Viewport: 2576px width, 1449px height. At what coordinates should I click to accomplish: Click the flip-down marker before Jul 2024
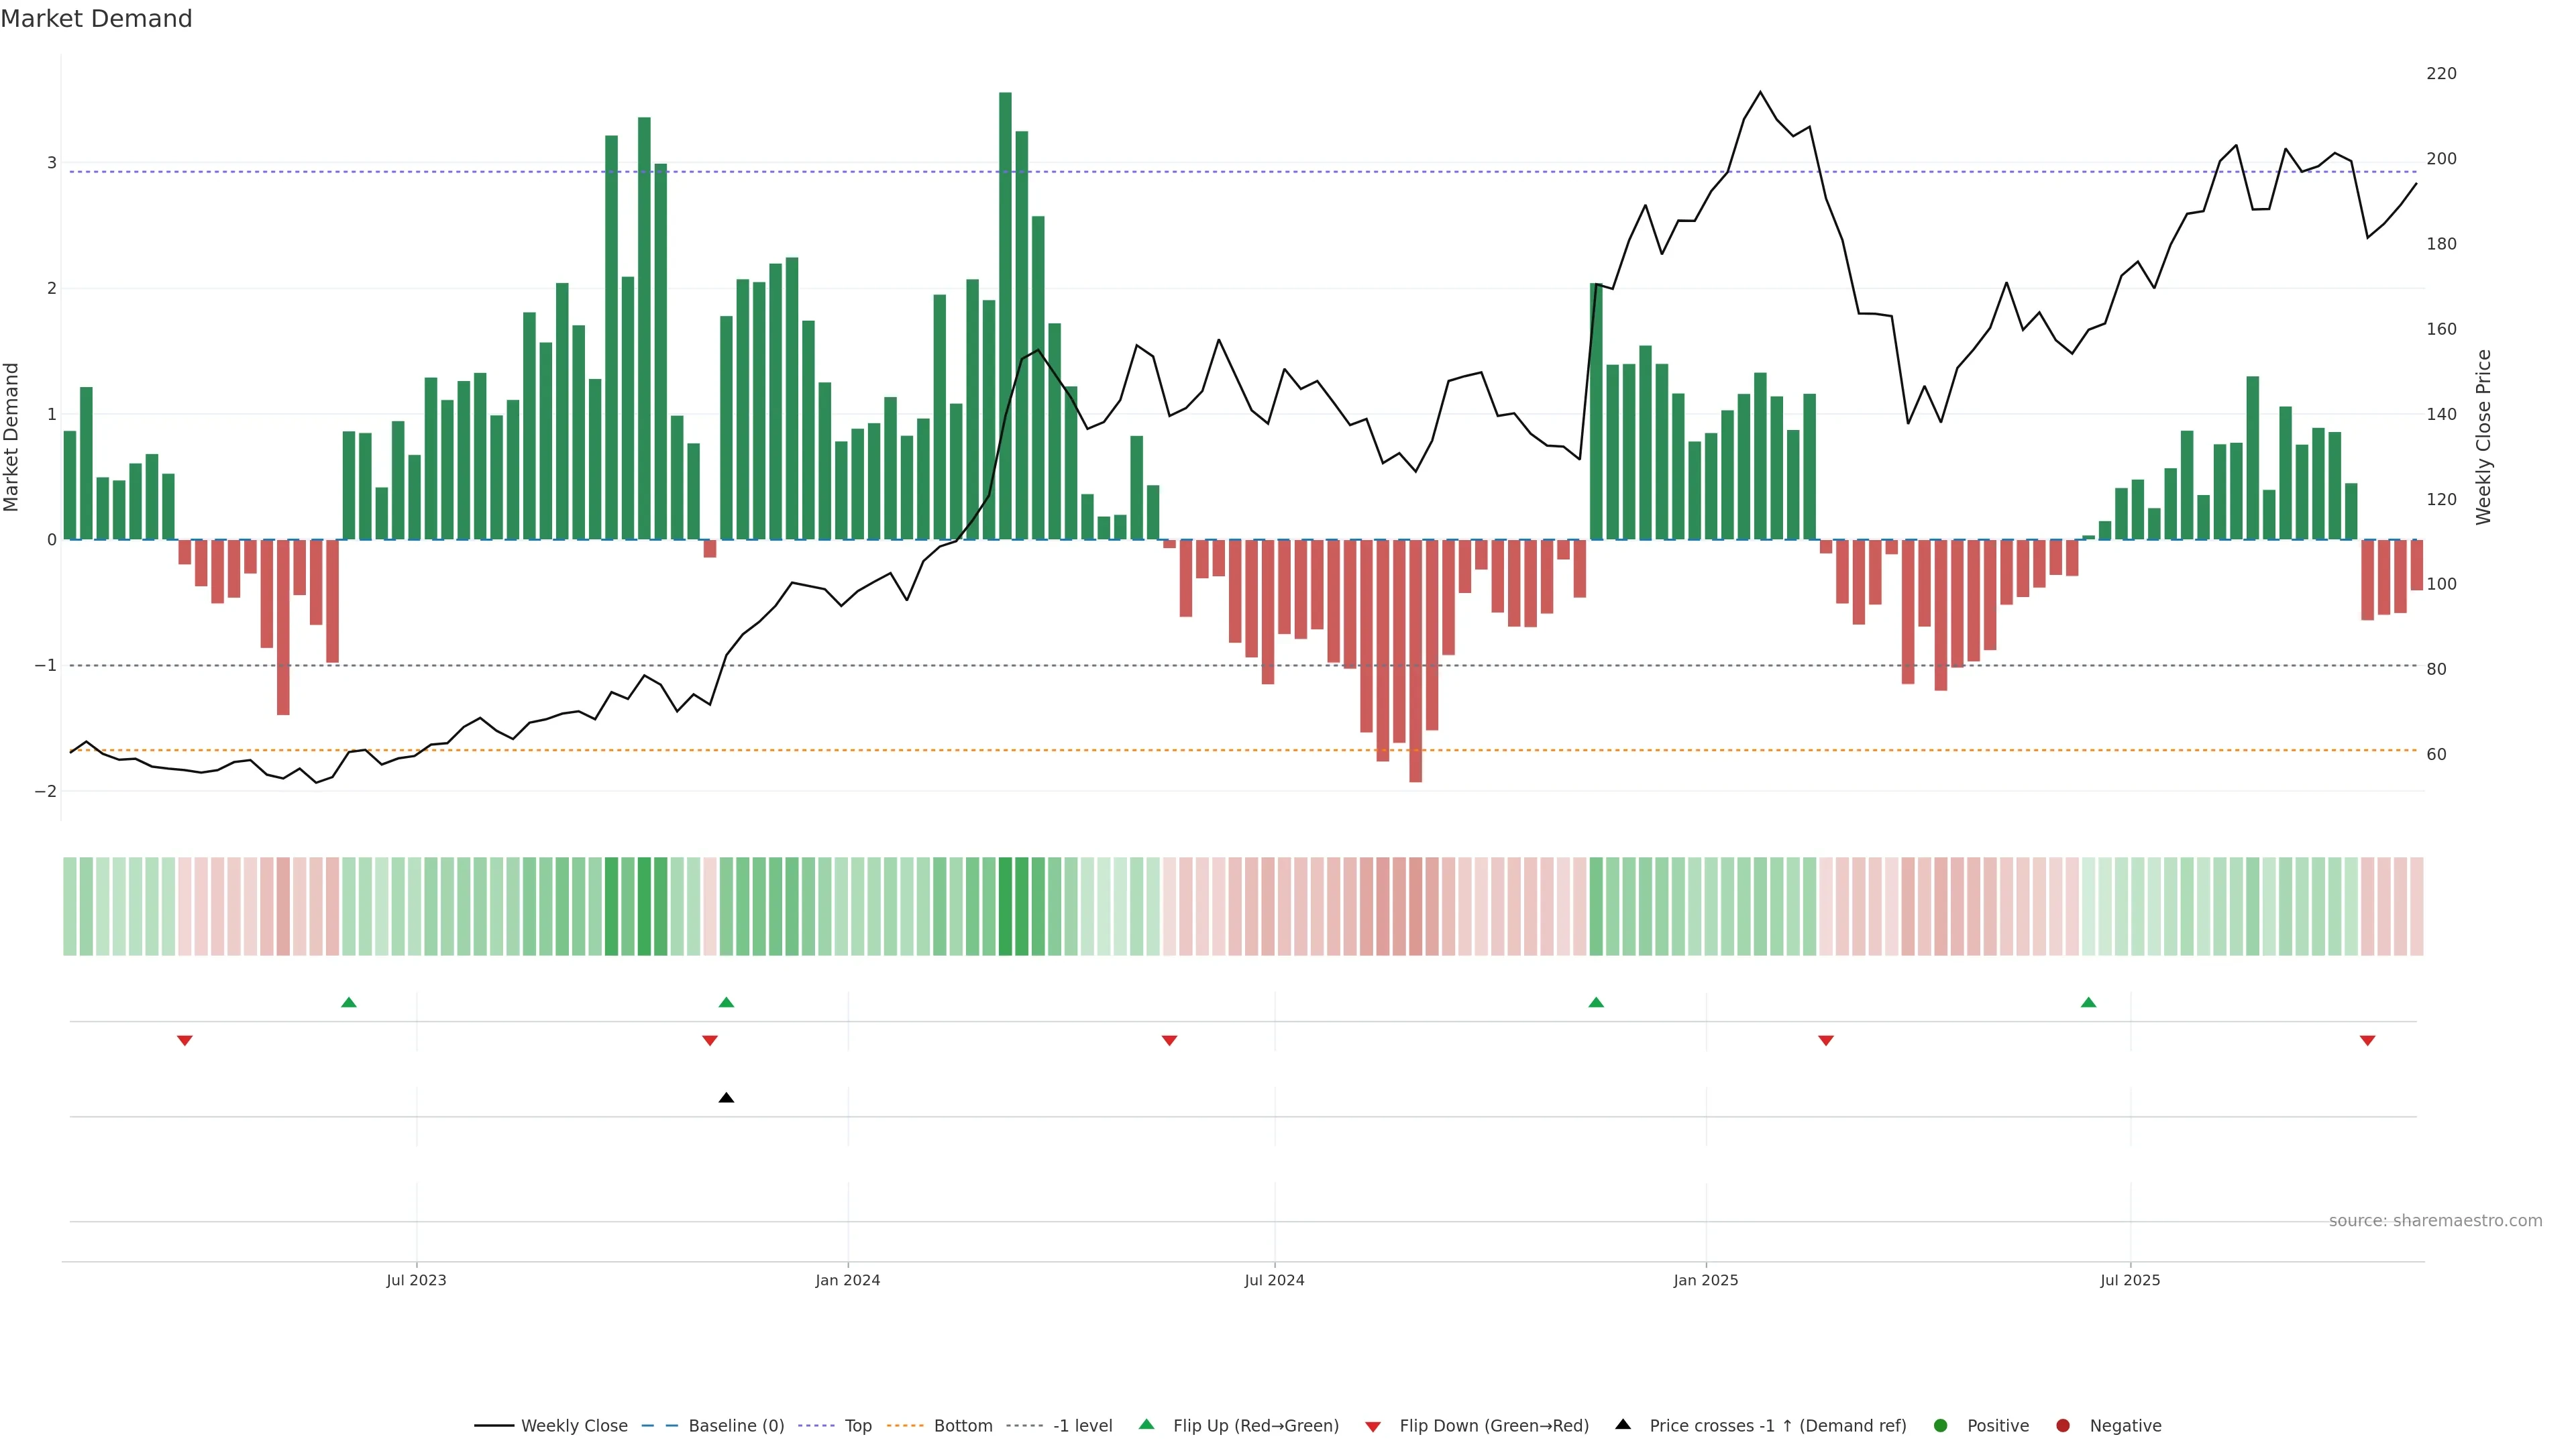point(1169,1041)
